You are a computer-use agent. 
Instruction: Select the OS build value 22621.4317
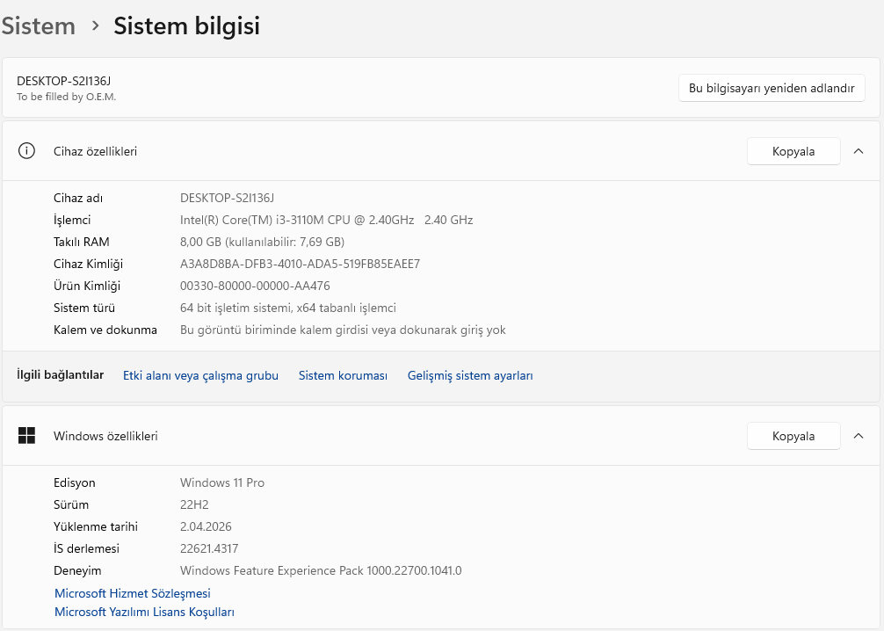[209, 548]
